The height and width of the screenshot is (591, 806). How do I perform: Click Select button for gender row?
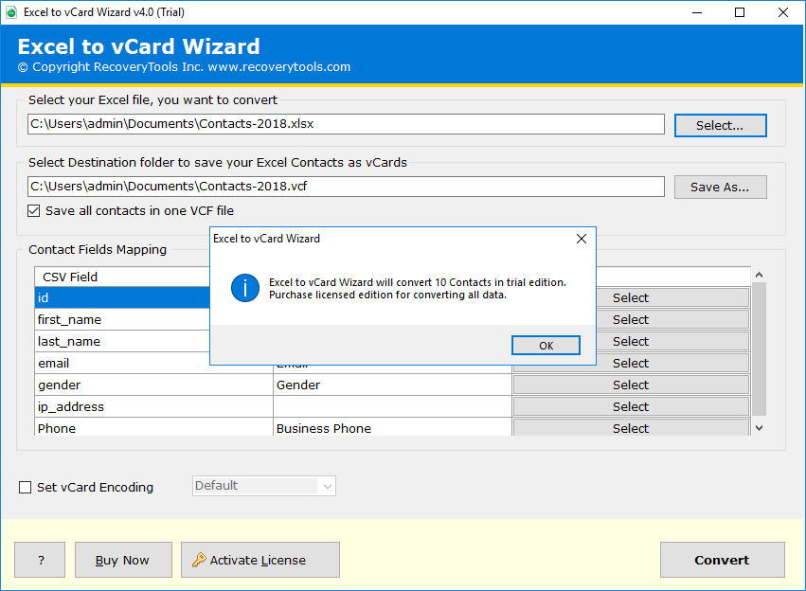click(631, 385)
